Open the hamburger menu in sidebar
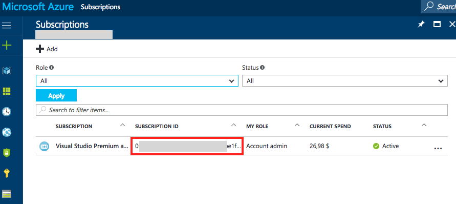This screenshot has height=204, width=456. (x=7, y=26)
